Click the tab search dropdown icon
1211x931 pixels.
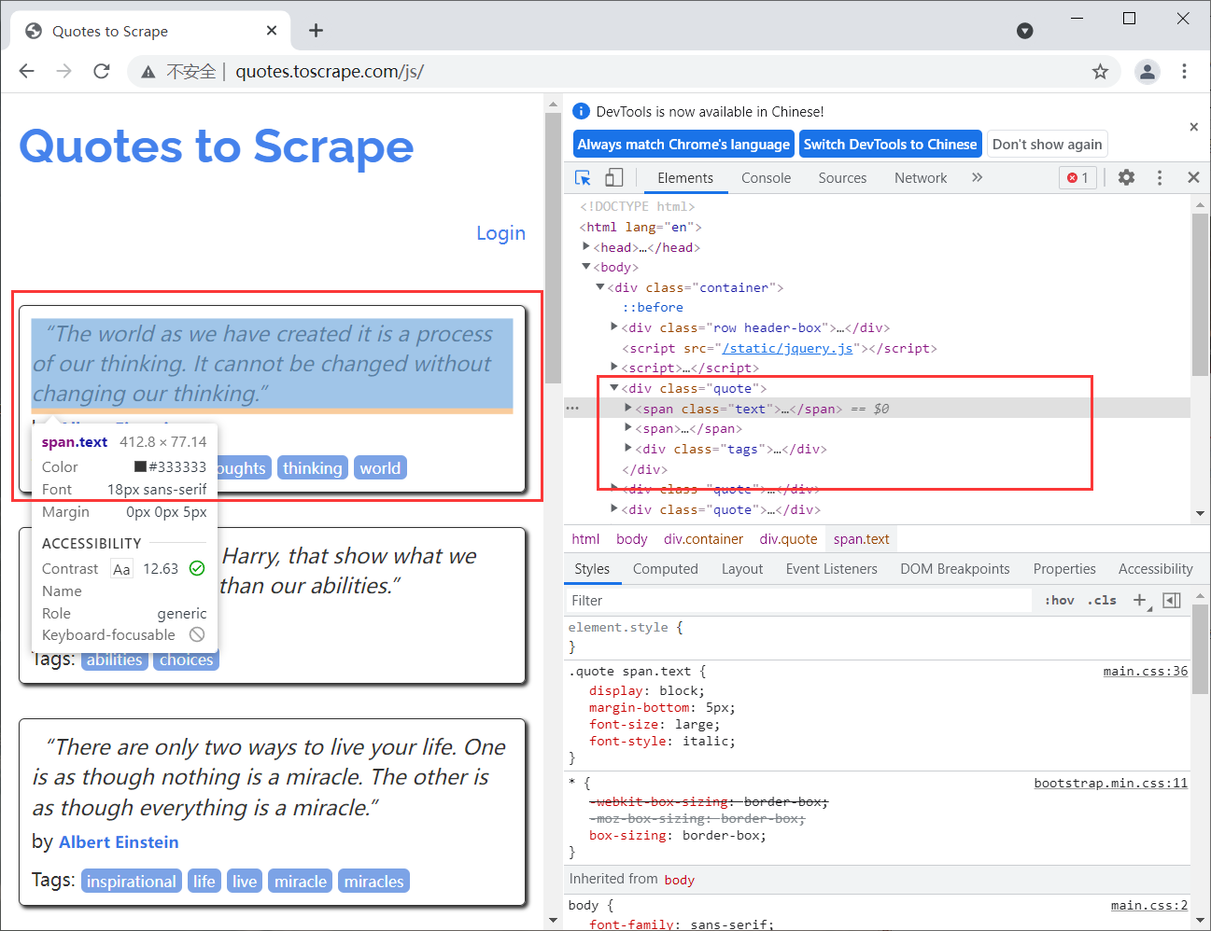(x=1024, y=31)
